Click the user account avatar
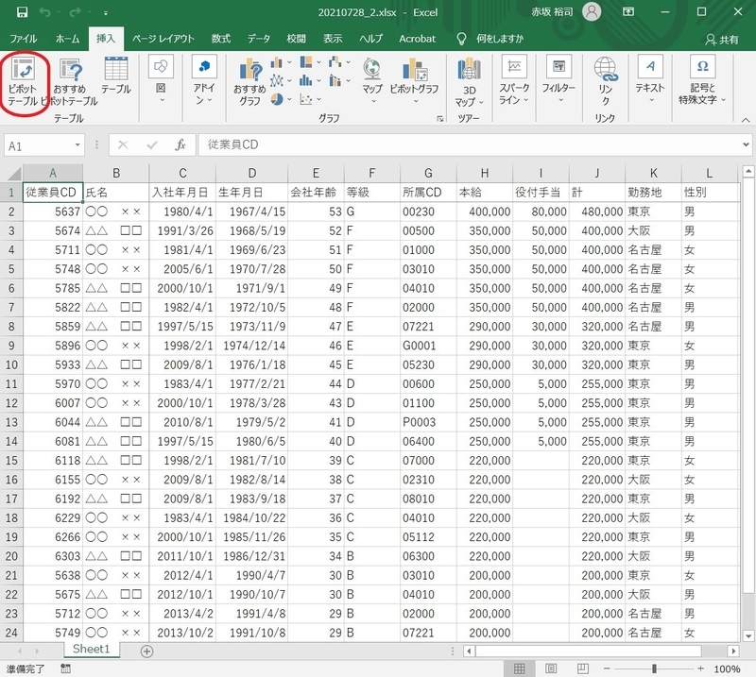 click(x=592, y=12)
